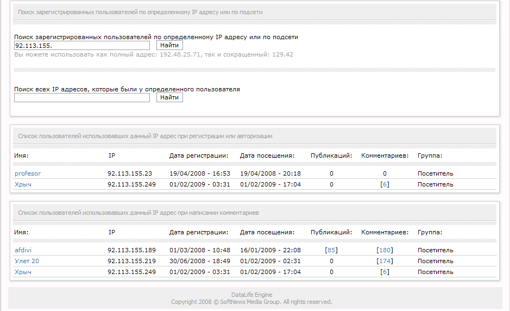Open [6] comments link in the comment-writing users list
Viewport: 510px width, 311px height.
point(385,272)
